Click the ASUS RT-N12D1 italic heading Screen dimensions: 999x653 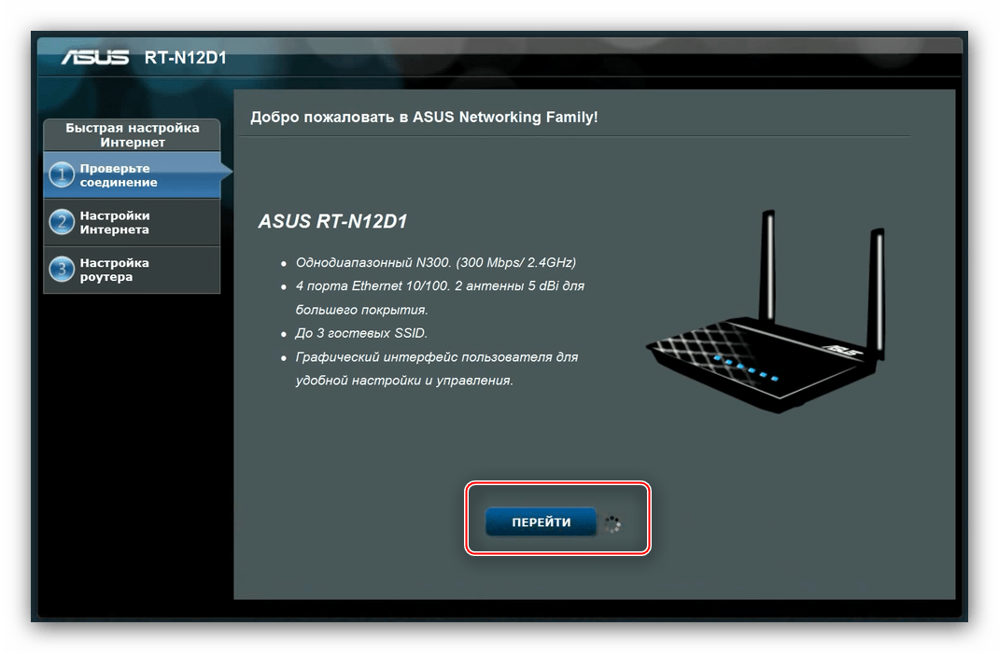click(x=332, y=221)
